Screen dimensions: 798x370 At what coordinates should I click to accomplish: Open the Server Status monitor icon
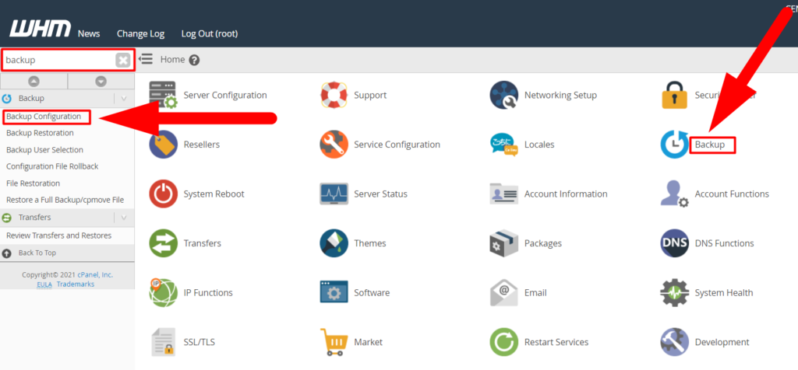(334, 194)
